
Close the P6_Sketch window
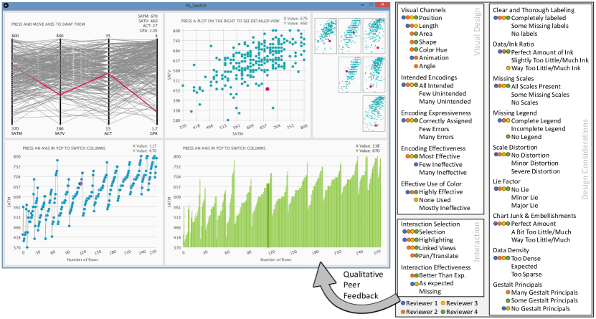[x=383, y=5]
